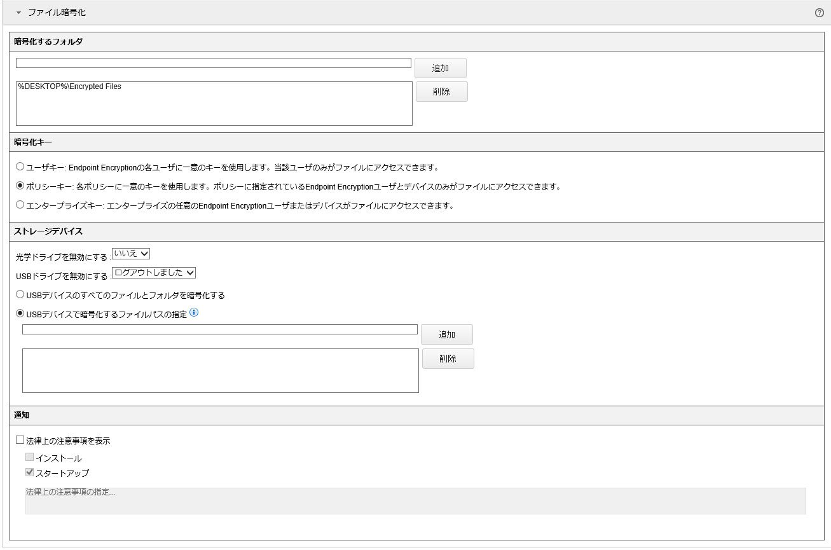Select USB file path specification radio button
Viewport: 831px width, 550px height.
pyautogui.click(x=20, y=313)
